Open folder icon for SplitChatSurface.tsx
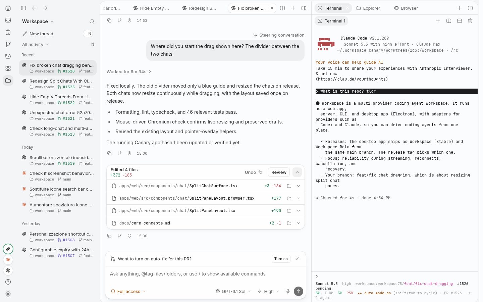This screenshot has height=302, width=483. click(289, 186)
